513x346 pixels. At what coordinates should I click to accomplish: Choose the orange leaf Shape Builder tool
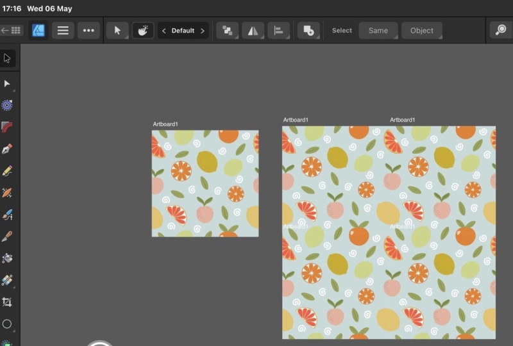pyautogui.click(x=7, y=193)
